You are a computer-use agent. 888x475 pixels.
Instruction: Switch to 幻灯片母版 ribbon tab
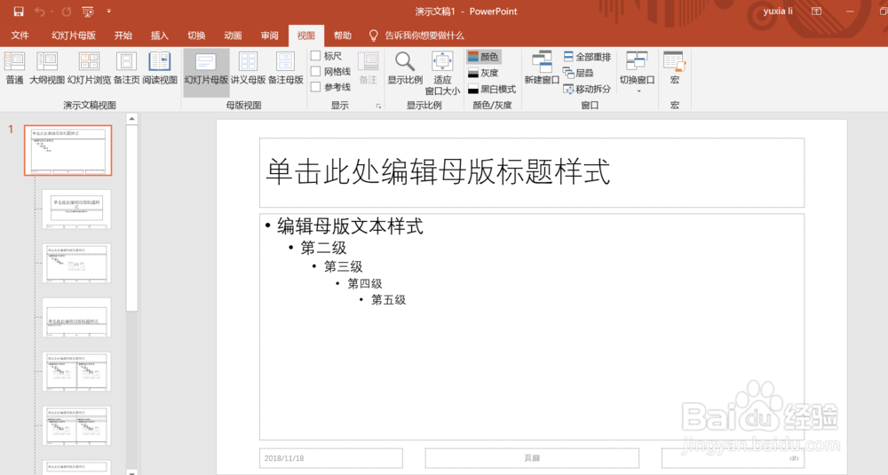point(74,36)
